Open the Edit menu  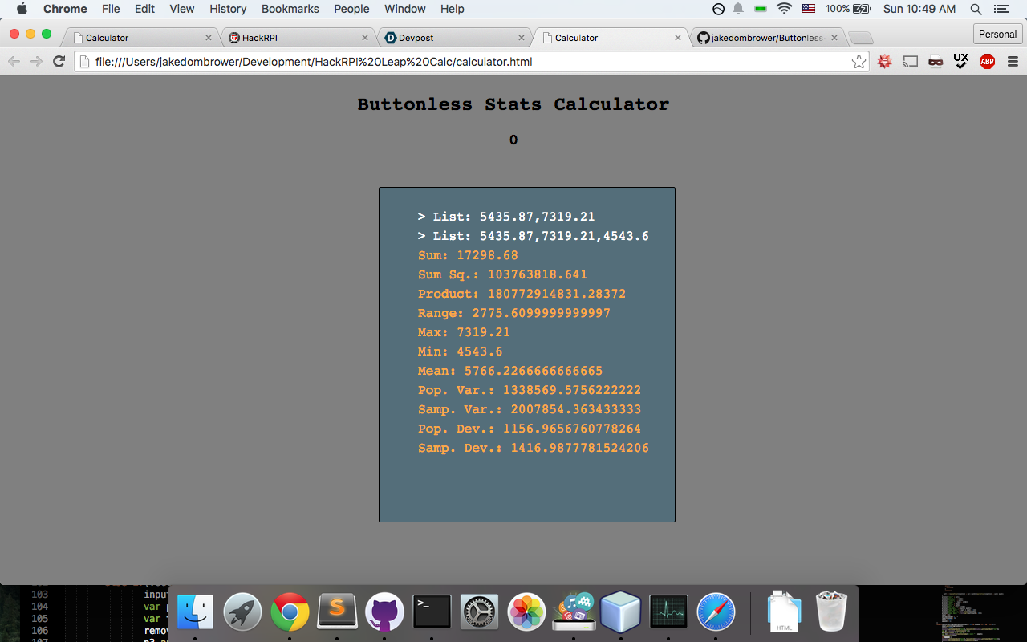(x=144, y=9)
